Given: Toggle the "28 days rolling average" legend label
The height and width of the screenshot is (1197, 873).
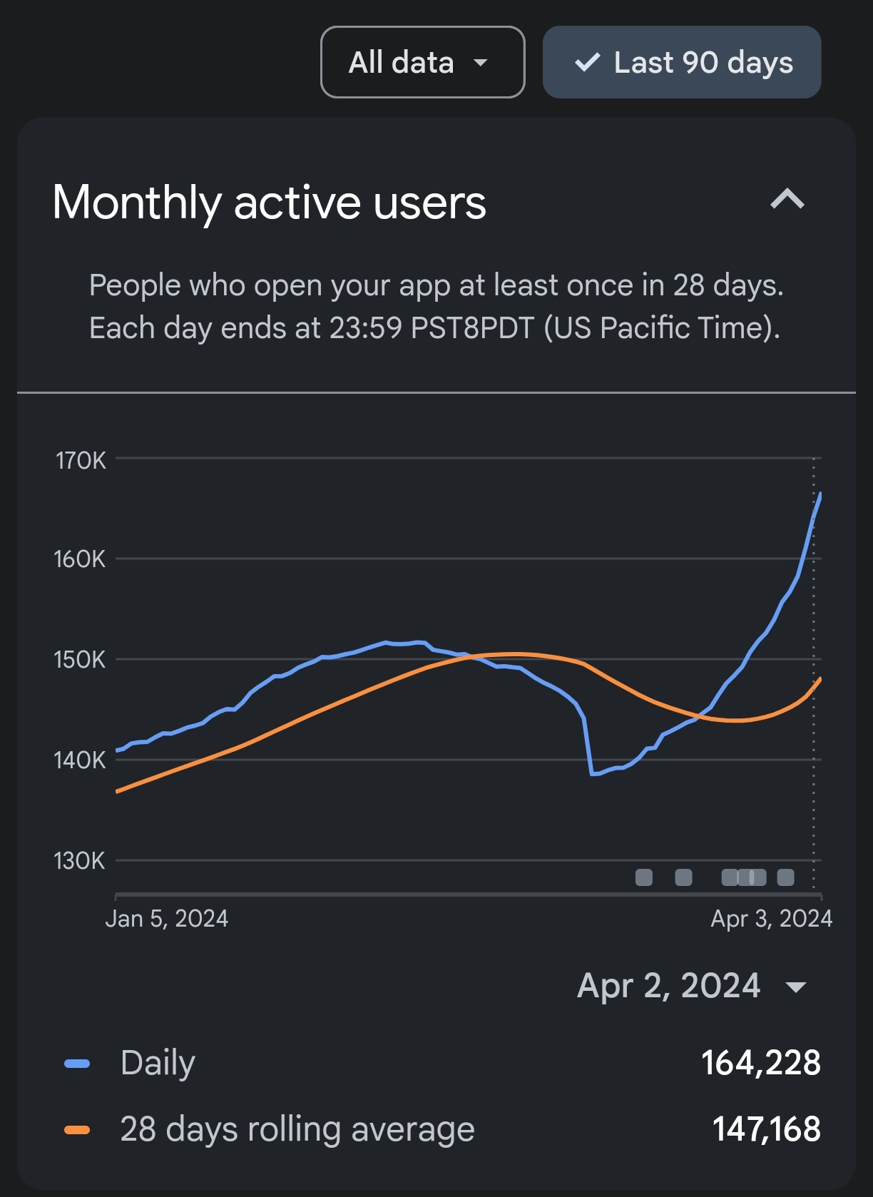Looking at the screenshot, I should [297, 1129].
